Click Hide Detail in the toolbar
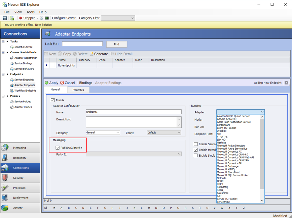 coord(122,54)
